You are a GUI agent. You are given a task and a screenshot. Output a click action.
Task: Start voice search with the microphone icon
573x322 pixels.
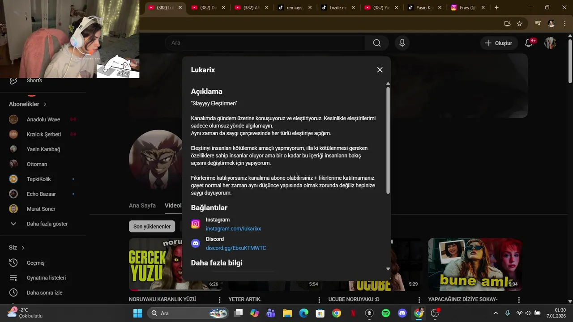[402, 43]
